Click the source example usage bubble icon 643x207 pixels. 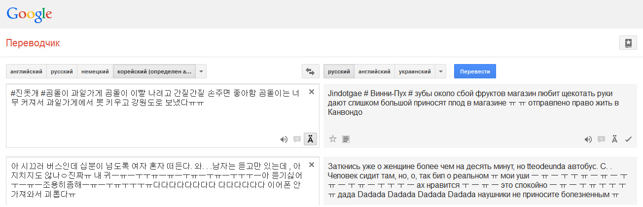(297, 139)
